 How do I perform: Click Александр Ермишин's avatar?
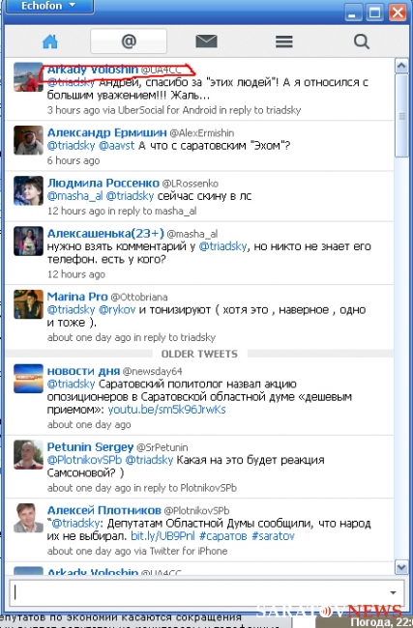point(28,140)
